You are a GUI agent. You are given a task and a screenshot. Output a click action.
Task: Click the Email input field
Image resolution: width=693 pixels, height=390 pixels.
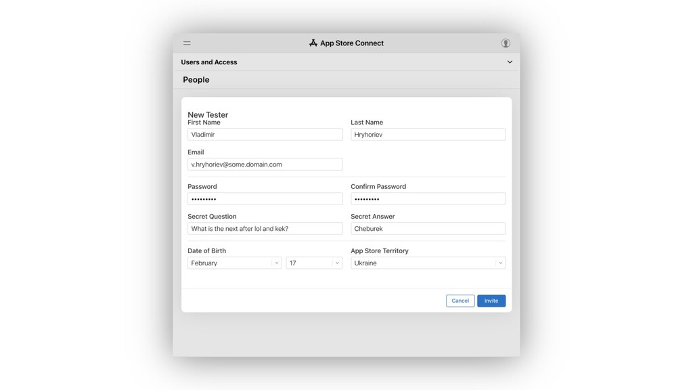[x=265, y=165]
